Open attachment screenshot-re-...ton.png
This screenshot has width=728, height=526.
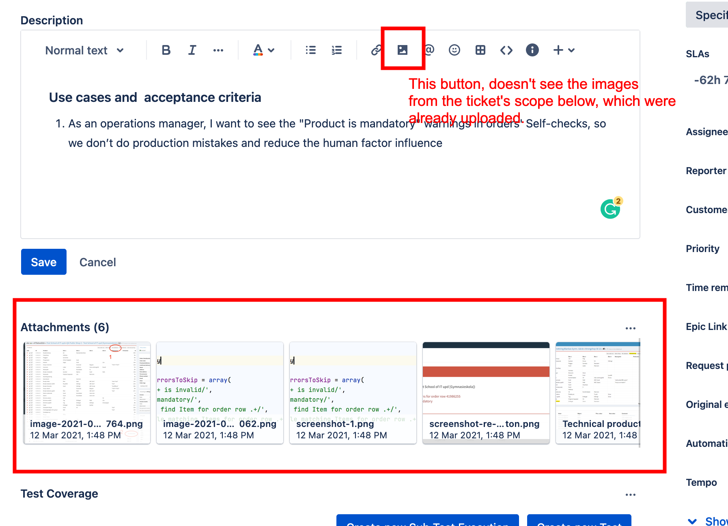(x=486, y=393)
